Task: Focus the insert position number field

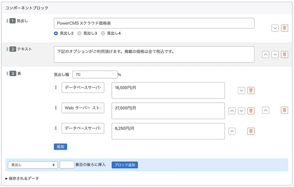Action: tap(67, 165)
